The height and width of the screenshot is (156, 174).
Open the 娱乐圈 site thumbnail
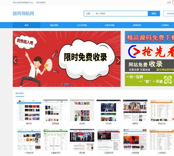tap(82, 140)
